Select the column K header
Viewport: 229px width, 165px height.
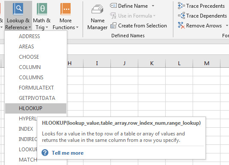tap(152, 63)
